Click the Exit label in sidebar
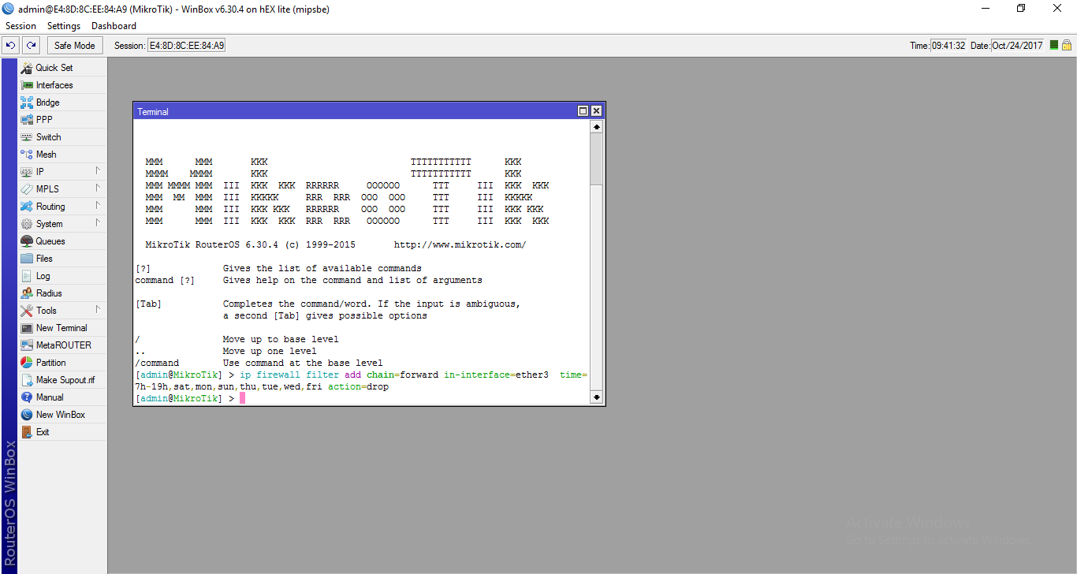 click(x=43, y=432)
